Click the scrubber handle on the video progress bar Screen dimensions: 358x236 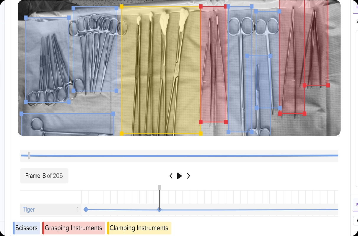coord(29,155)
